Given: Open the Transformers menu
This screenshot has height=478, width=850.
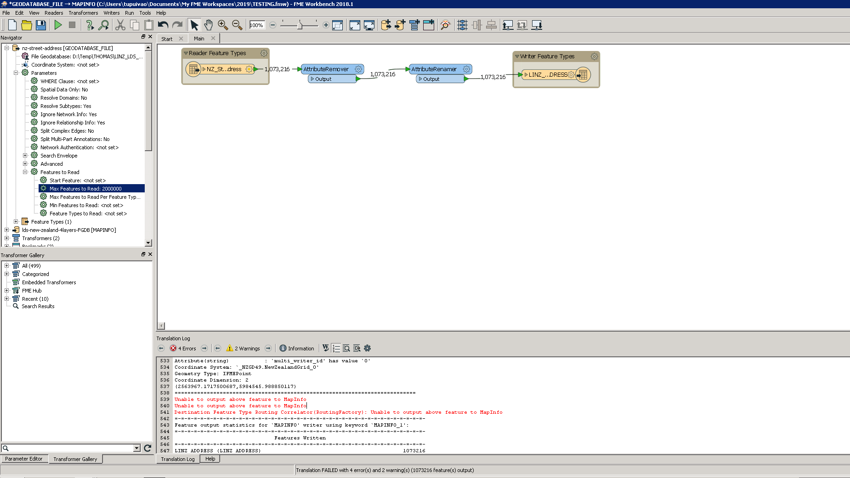Looking at the screenshot, I should 83,13.
